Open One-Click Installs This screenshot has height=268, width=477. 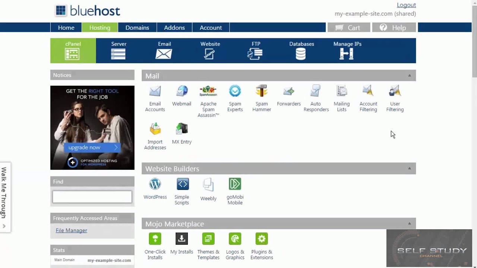155,246
